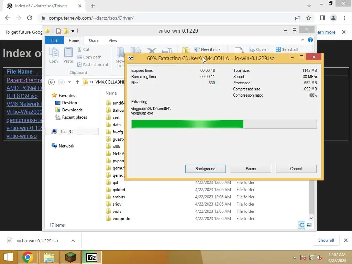The height and width of the screenshot is (264, 352).
Task: Select the sriov folder
Action: pyautogui.click(x=117, y=204)
